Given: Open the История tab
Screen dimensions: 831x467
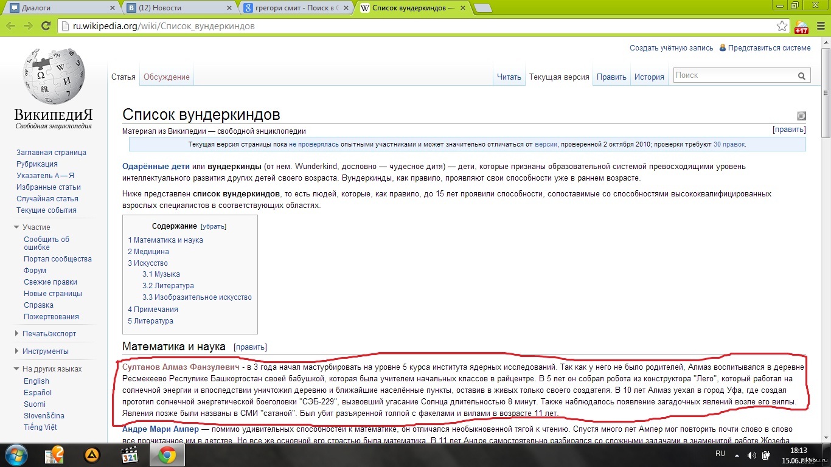Looking at the screenshot, I should 649,77.
